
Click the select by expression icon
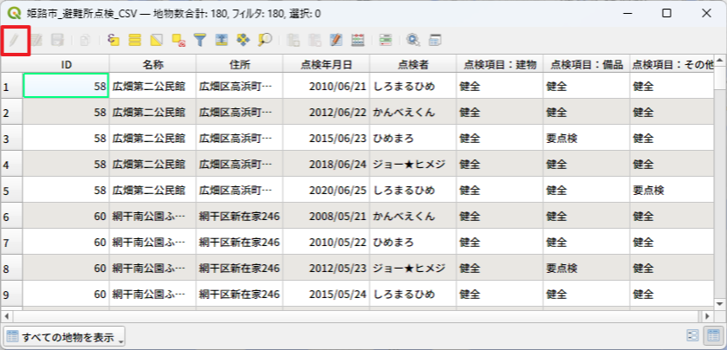pos(113,40)
